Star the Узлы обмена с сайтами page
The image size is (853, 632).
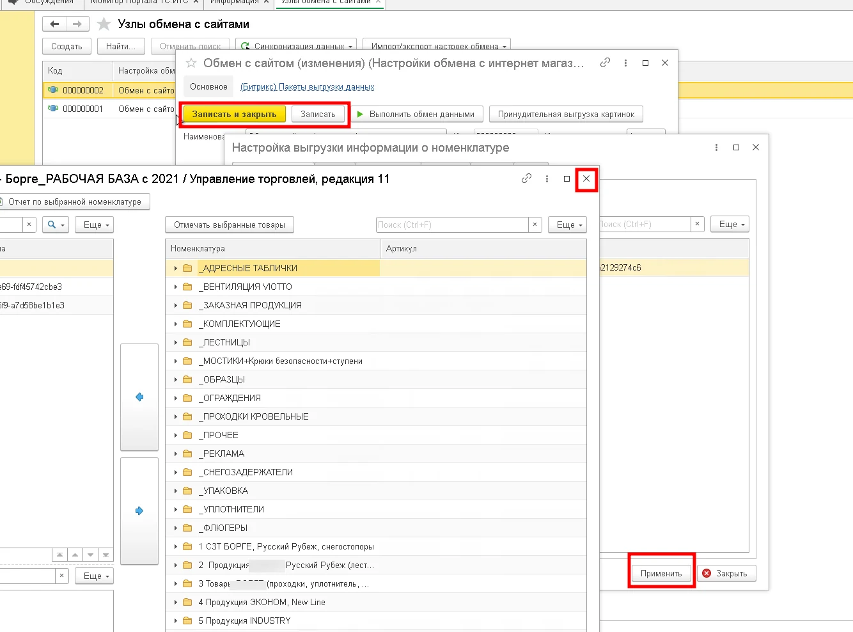pyautogui.click(x=104, y=24)
